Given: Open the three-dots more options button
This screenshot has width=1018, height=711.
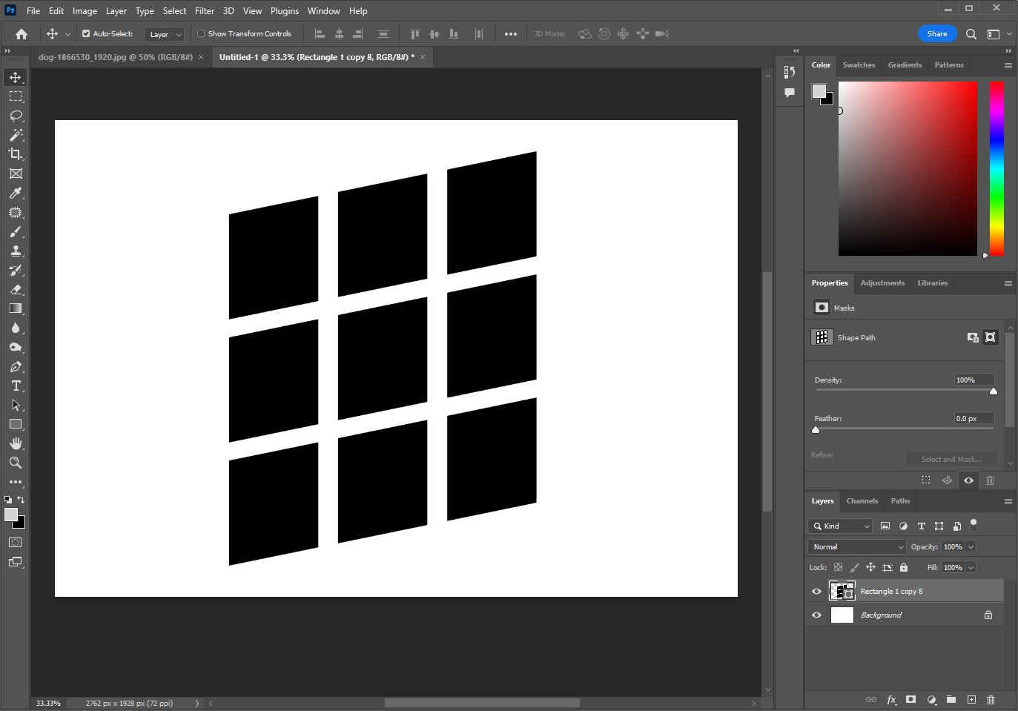Looking at the screenshot, I should coord(511,34).
